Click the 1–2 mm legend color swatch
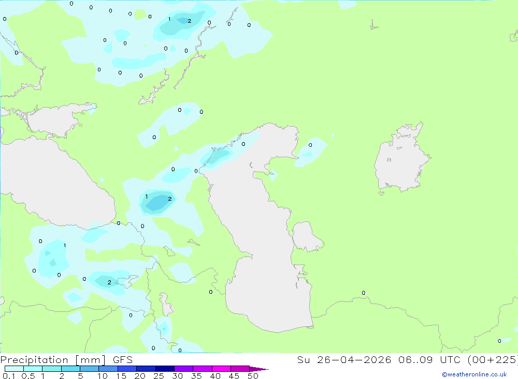Screen dimensions: 518x379 pos(52,369)
